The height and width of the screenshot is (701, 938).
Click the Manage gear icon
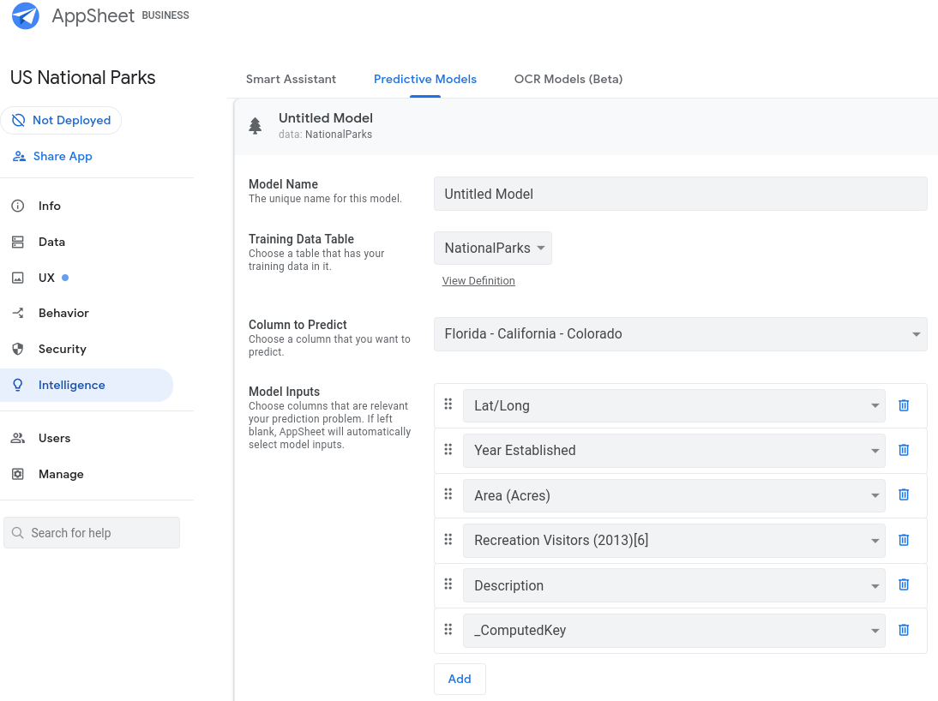click(18, 474)
